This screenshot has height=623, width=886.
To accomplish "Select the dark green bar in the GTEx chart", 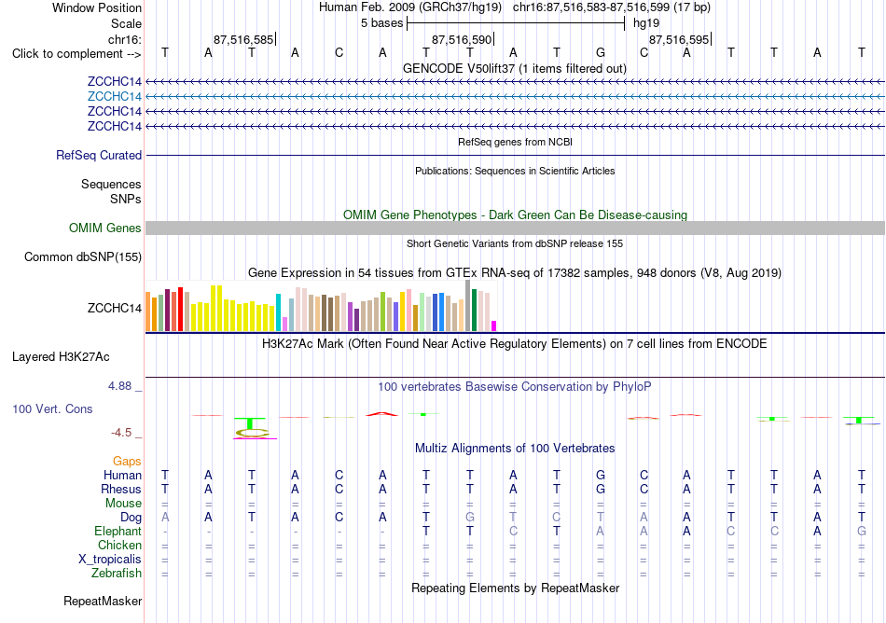I will coord(474,310).
